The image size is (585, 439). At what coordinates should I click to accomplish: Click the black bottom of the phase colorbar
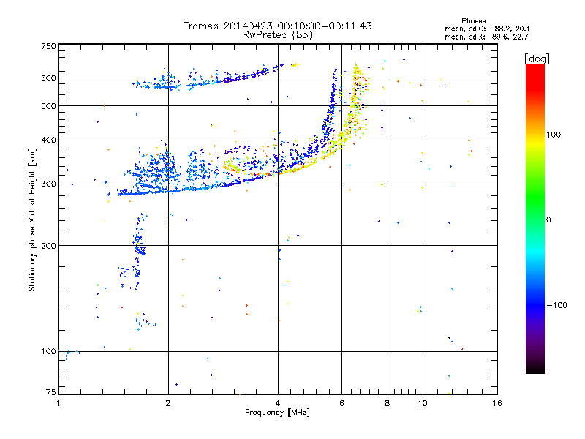[535, 368]
